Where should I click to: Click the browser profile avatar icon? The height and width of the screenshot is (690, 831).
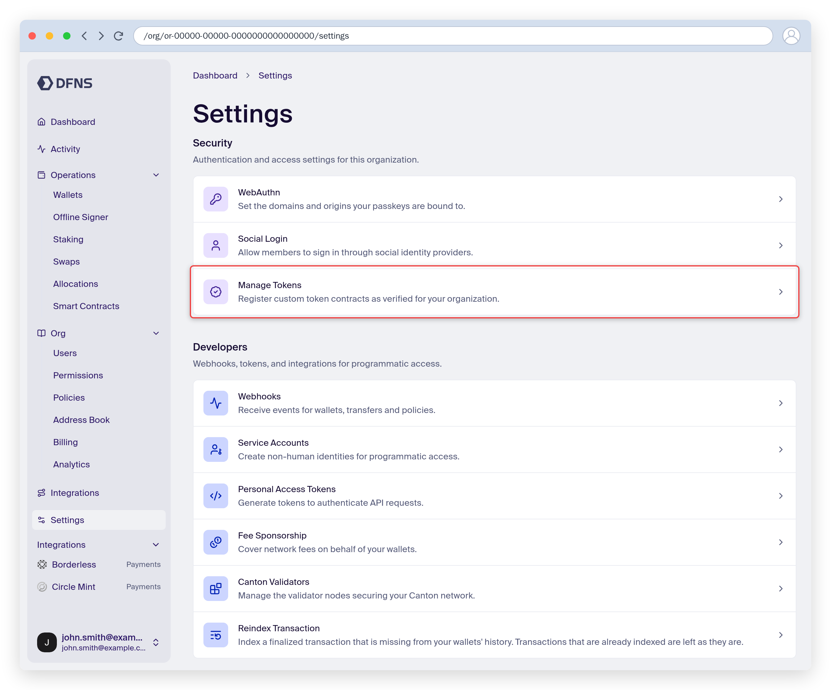point(791,36)
